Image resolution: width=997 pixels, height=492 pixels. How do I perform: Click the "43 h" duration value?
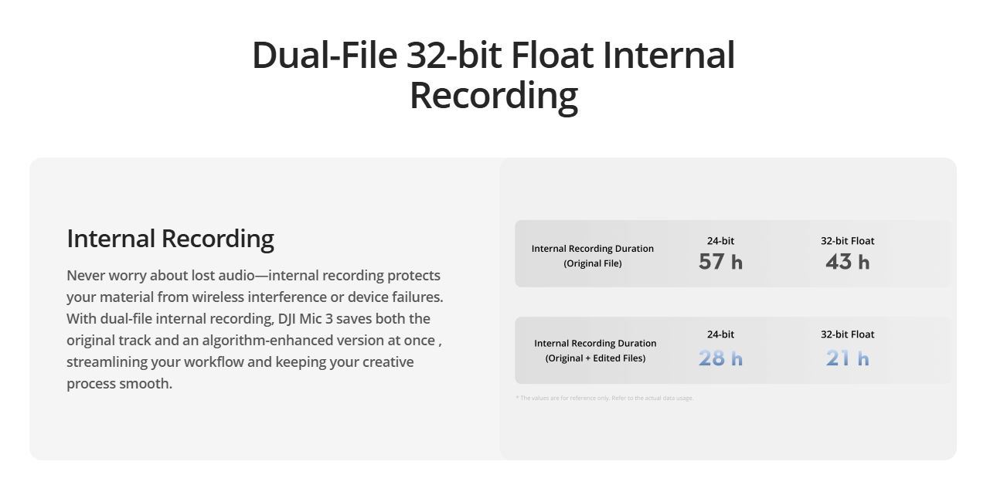[x=847, y=263]
